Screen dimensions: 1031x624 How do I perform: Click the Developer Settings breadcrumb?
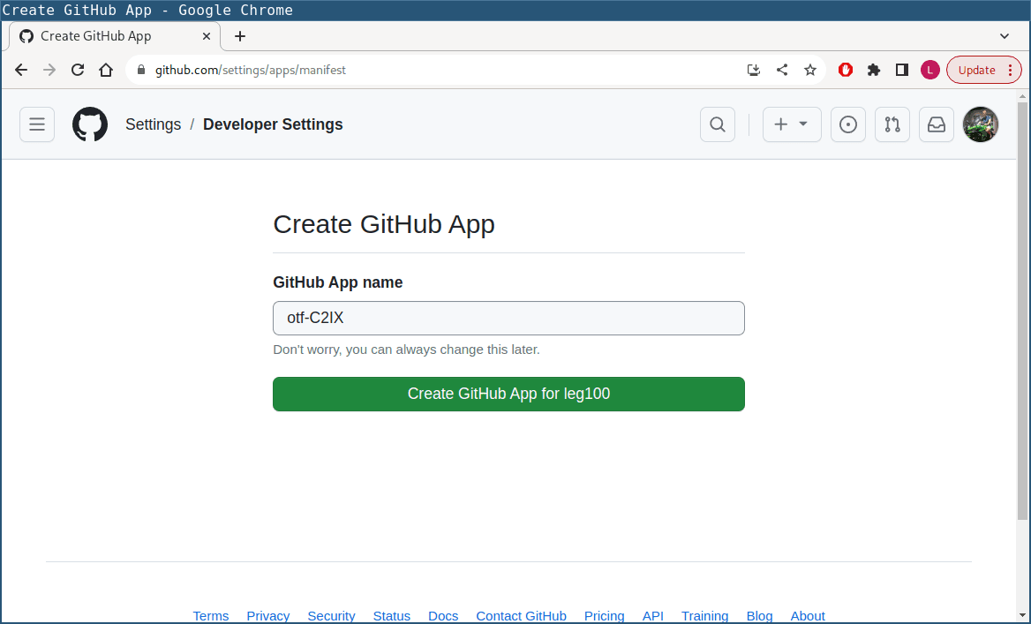tap(273, 124)
